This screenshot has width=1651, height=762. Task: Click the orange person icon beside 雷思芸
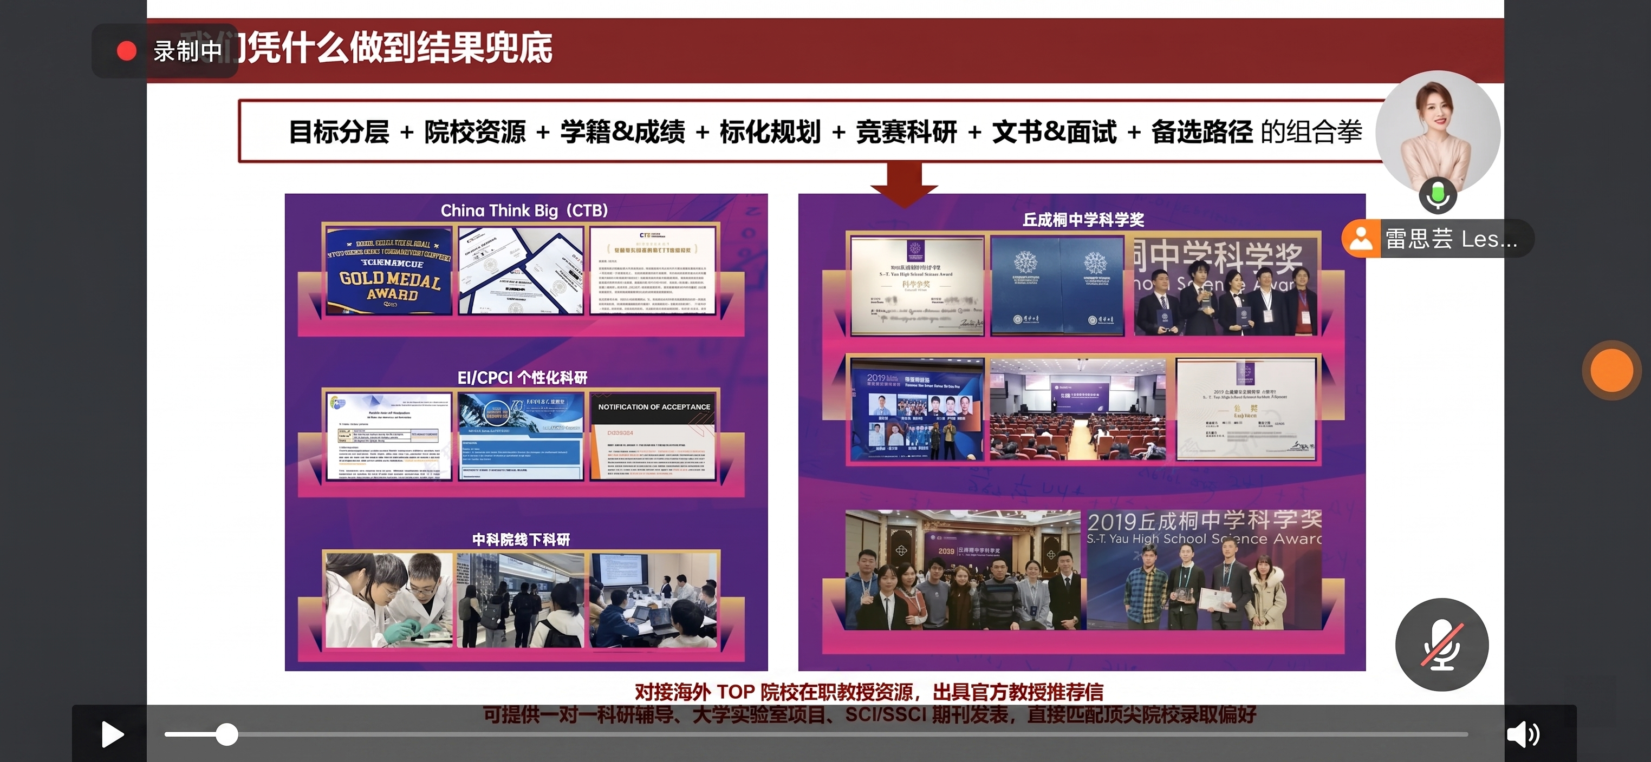click(x=1361, y=239)
